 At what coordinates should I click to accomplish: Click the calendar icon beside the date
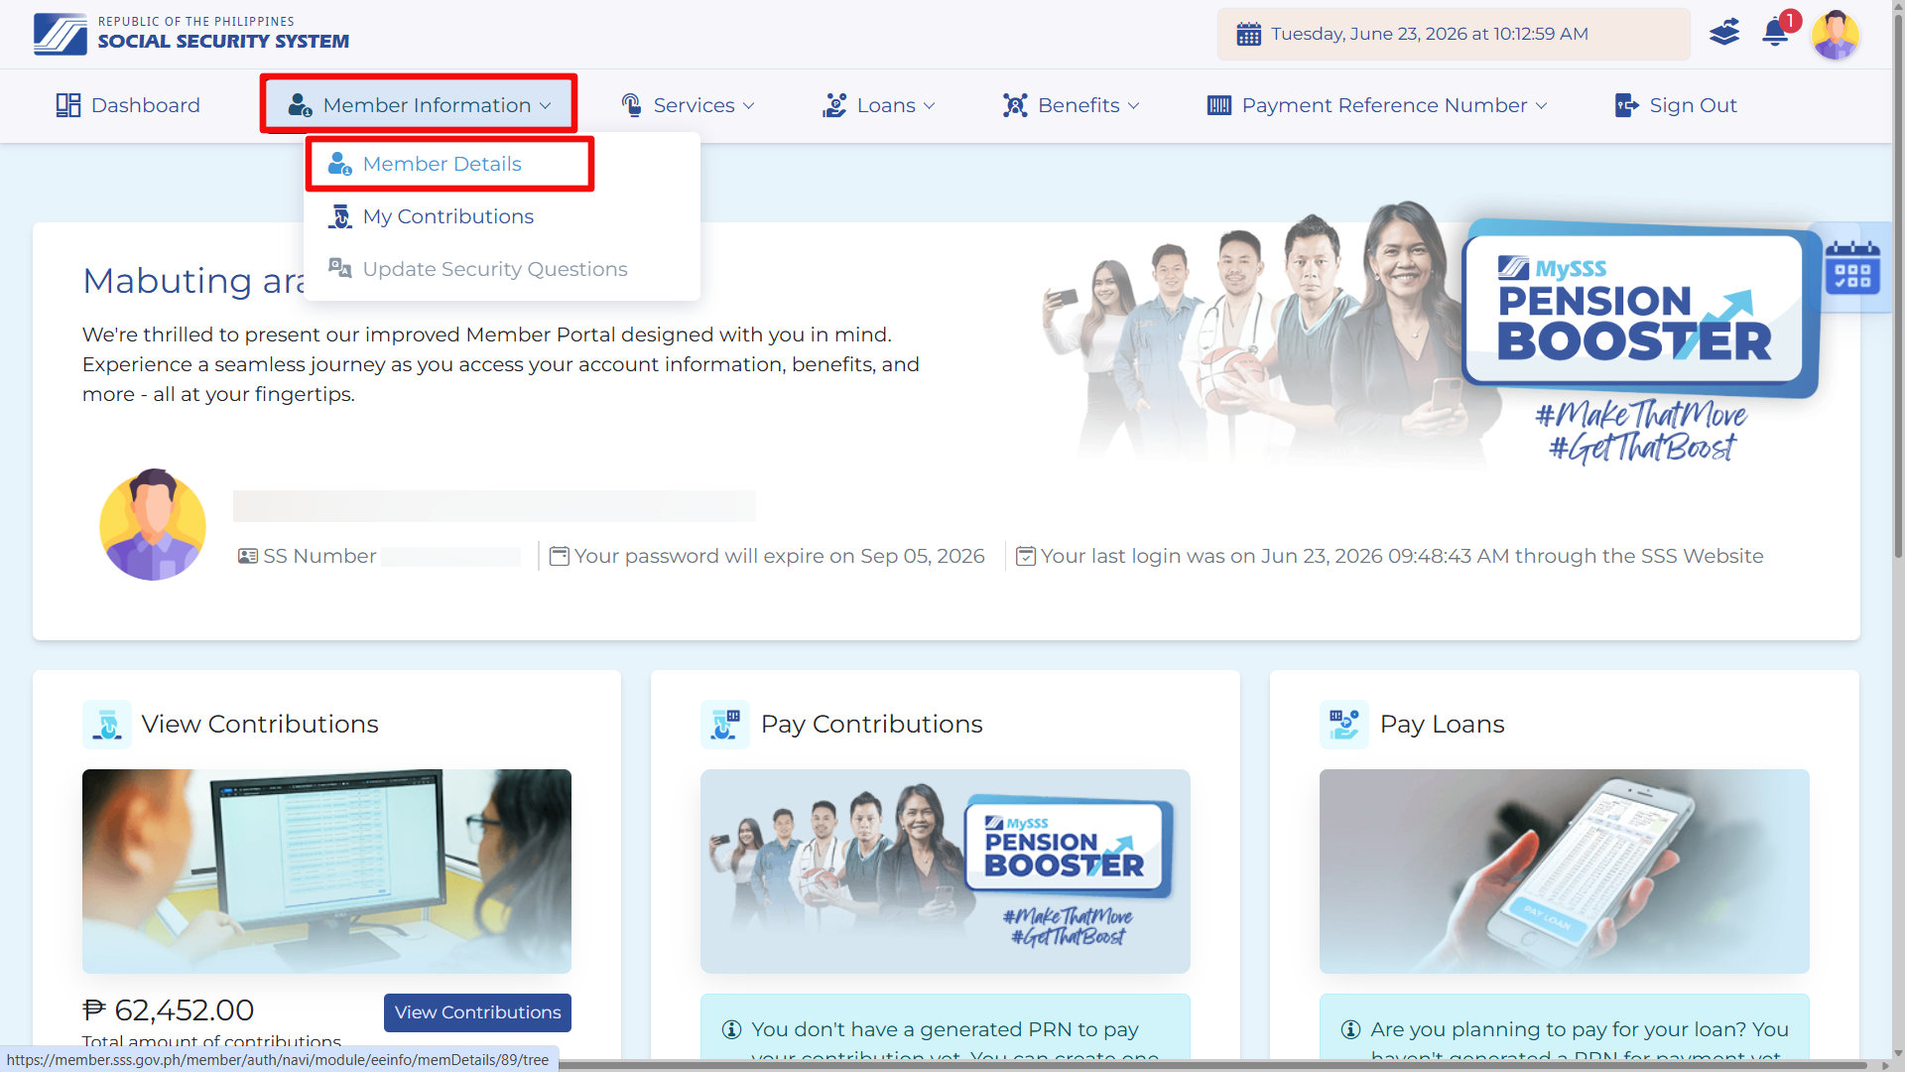pyautogui.click(x=1248, y=34)
